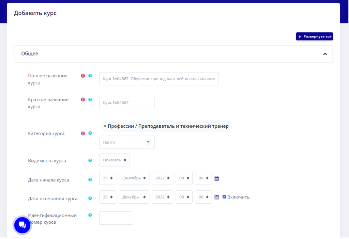
Task: Click the course ID number input field
Action: (x=116, y=218)
